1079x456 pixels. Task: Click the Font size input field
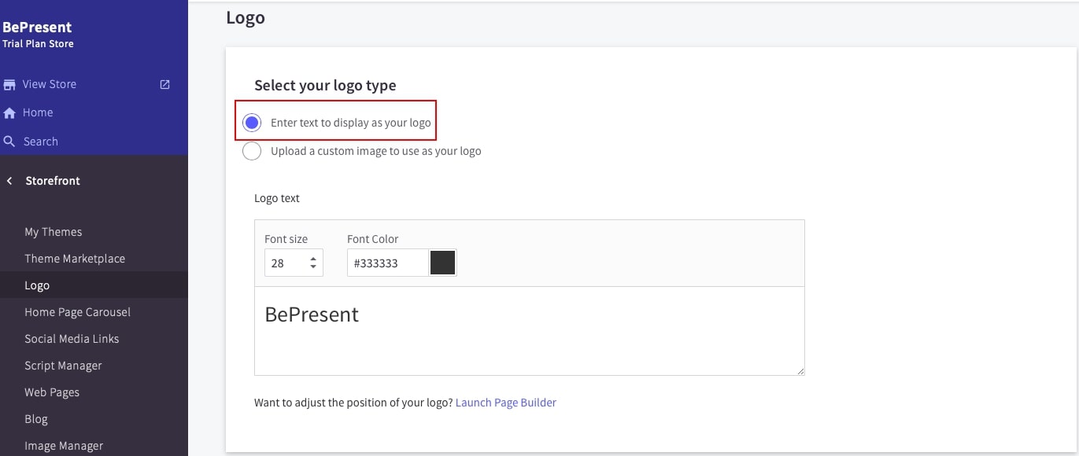tap(285, 263)
